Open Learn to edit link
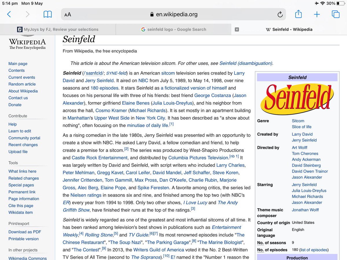Viewport: 347px width, 260px height. click(20, 131)
